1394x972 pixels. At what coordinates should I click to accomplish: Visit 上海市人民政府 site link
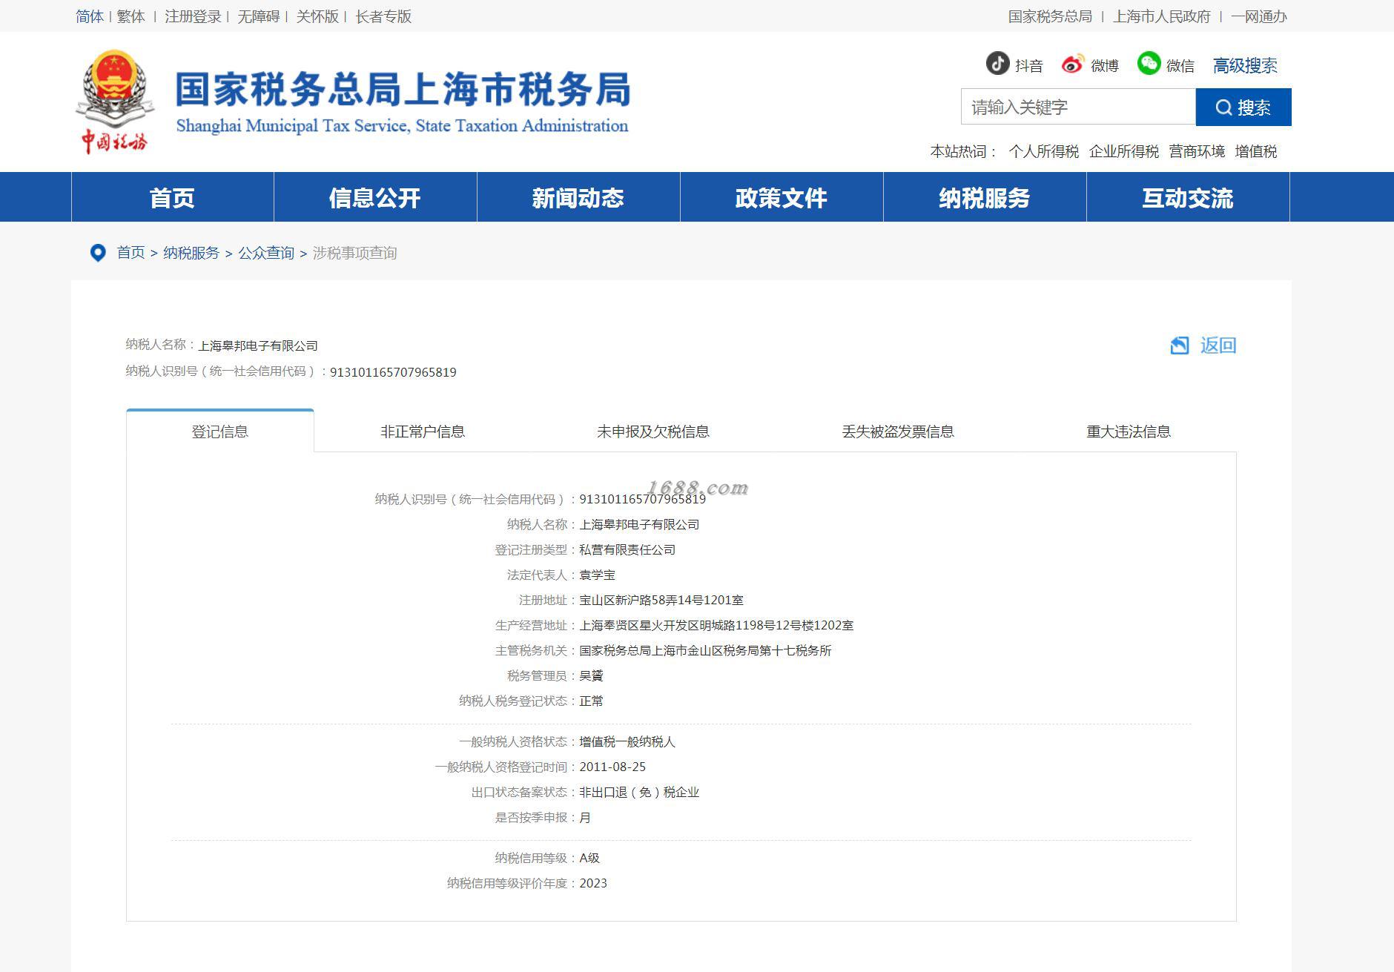(1161, 16)
